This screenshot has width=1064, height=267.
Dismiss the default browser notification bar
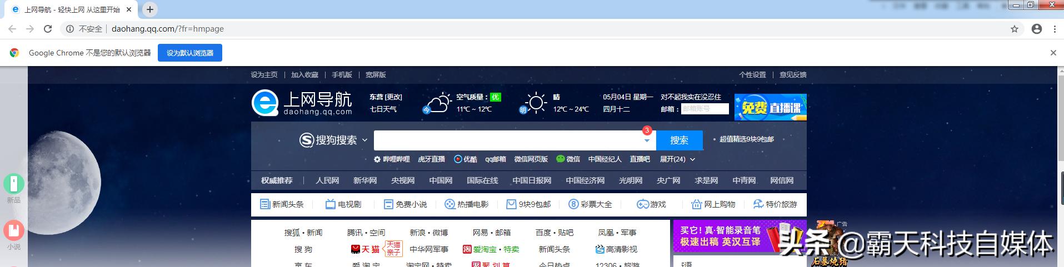tap(1053, 53)
